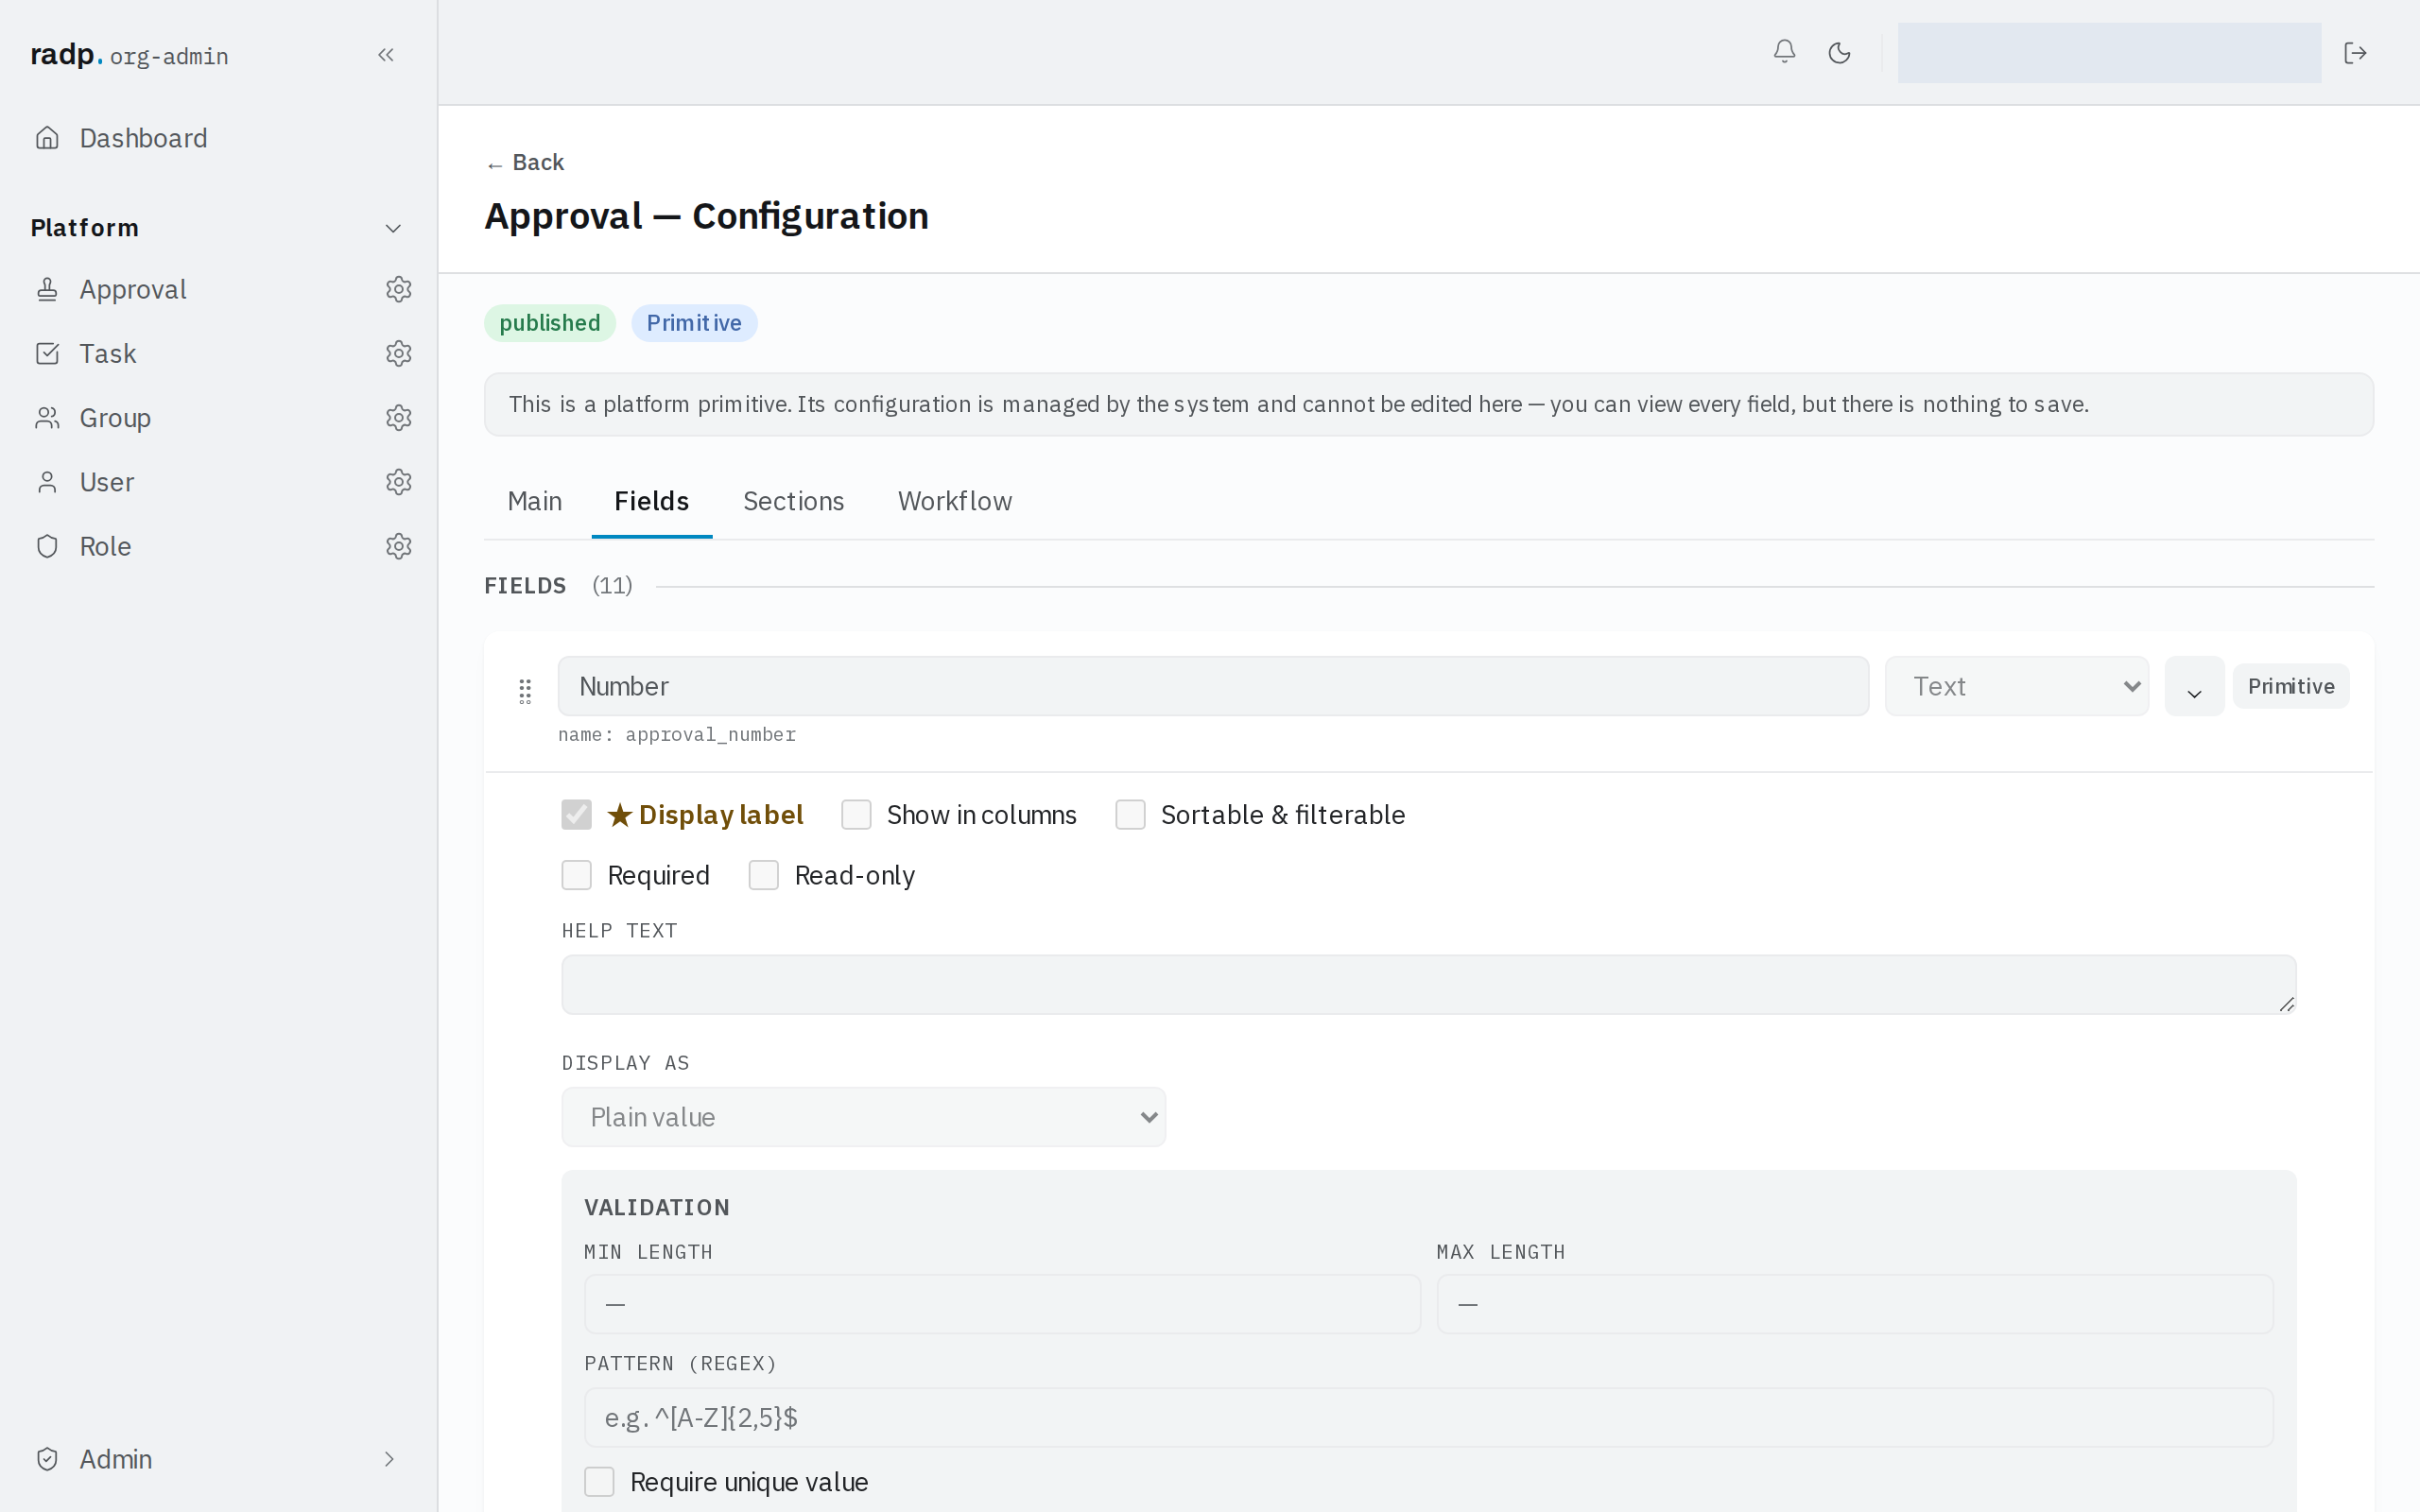
Task: Toggle the Display label checkbox
Action: pyautogui.click(x=576, y=814)
